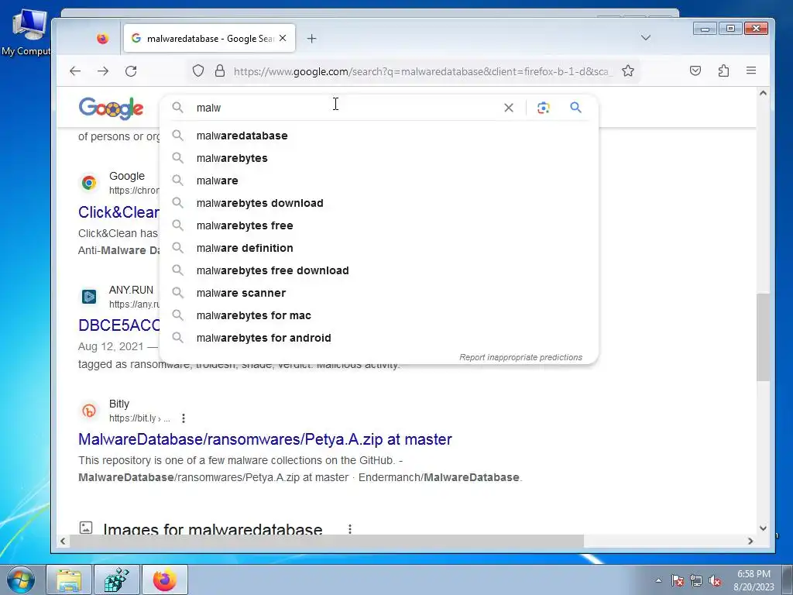Search by image with Google Lens icon
Viewport: 793px width, 595px height.
[543, 107]
